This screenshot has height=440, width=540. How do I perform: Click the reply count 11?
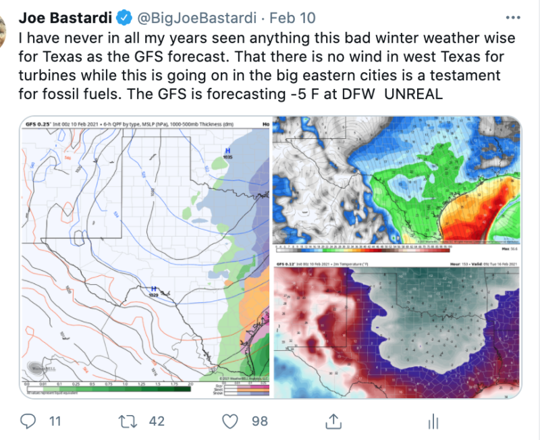[55, 421]
